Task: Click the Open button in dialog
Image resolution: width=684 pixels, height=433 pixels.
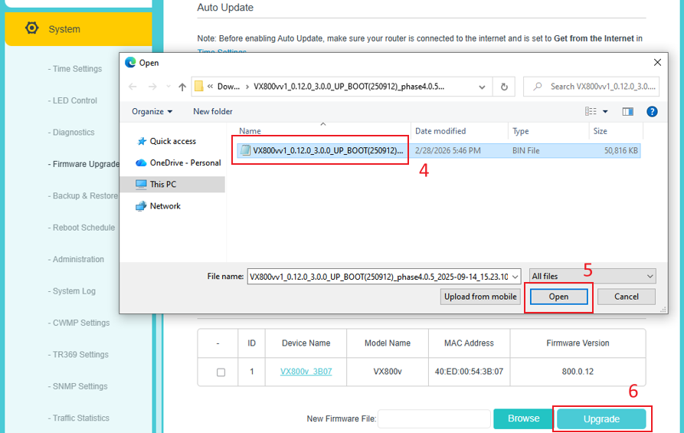Action: click(x=558, y=297)
